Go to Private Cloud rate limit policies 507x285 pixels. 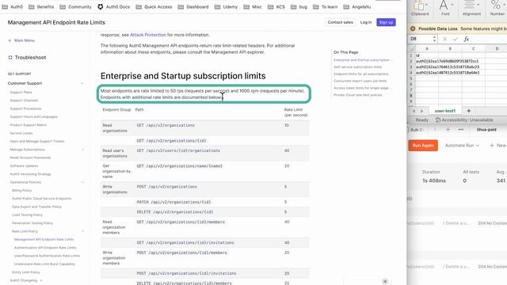pos(357,95)
